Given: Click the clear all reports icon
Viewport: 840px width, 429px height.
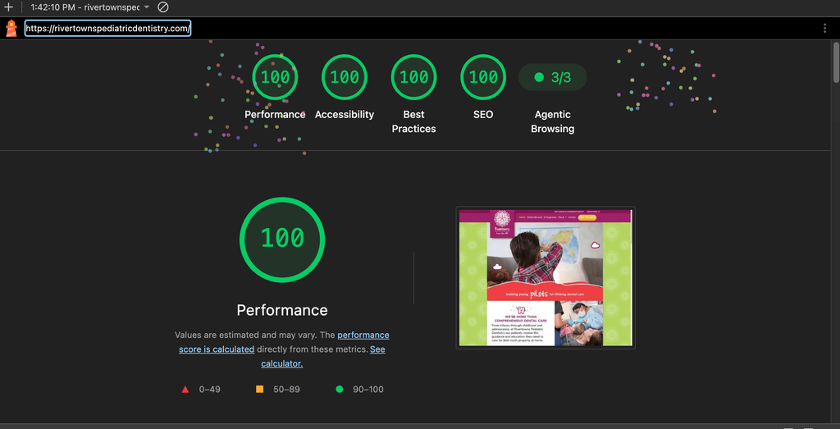Looking at the screenshot, I should [x=163, y=7].
